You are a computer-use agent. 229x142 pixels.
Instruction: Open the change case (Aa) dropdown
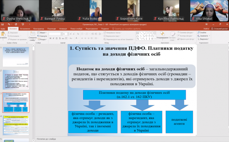click(71, 38)
